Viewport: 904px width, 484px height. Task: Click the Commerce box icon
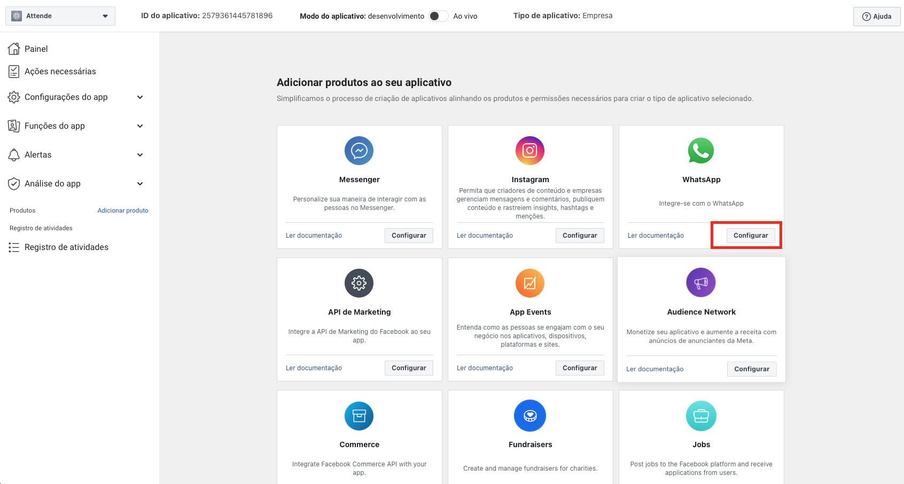click(359, 416)
